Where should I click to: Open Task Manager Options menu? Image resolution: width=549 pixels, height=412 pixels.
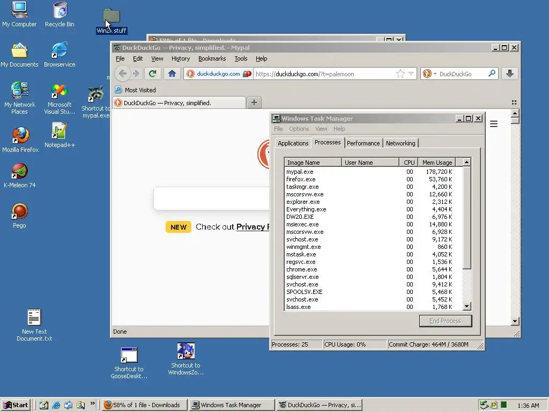point(299,129)
